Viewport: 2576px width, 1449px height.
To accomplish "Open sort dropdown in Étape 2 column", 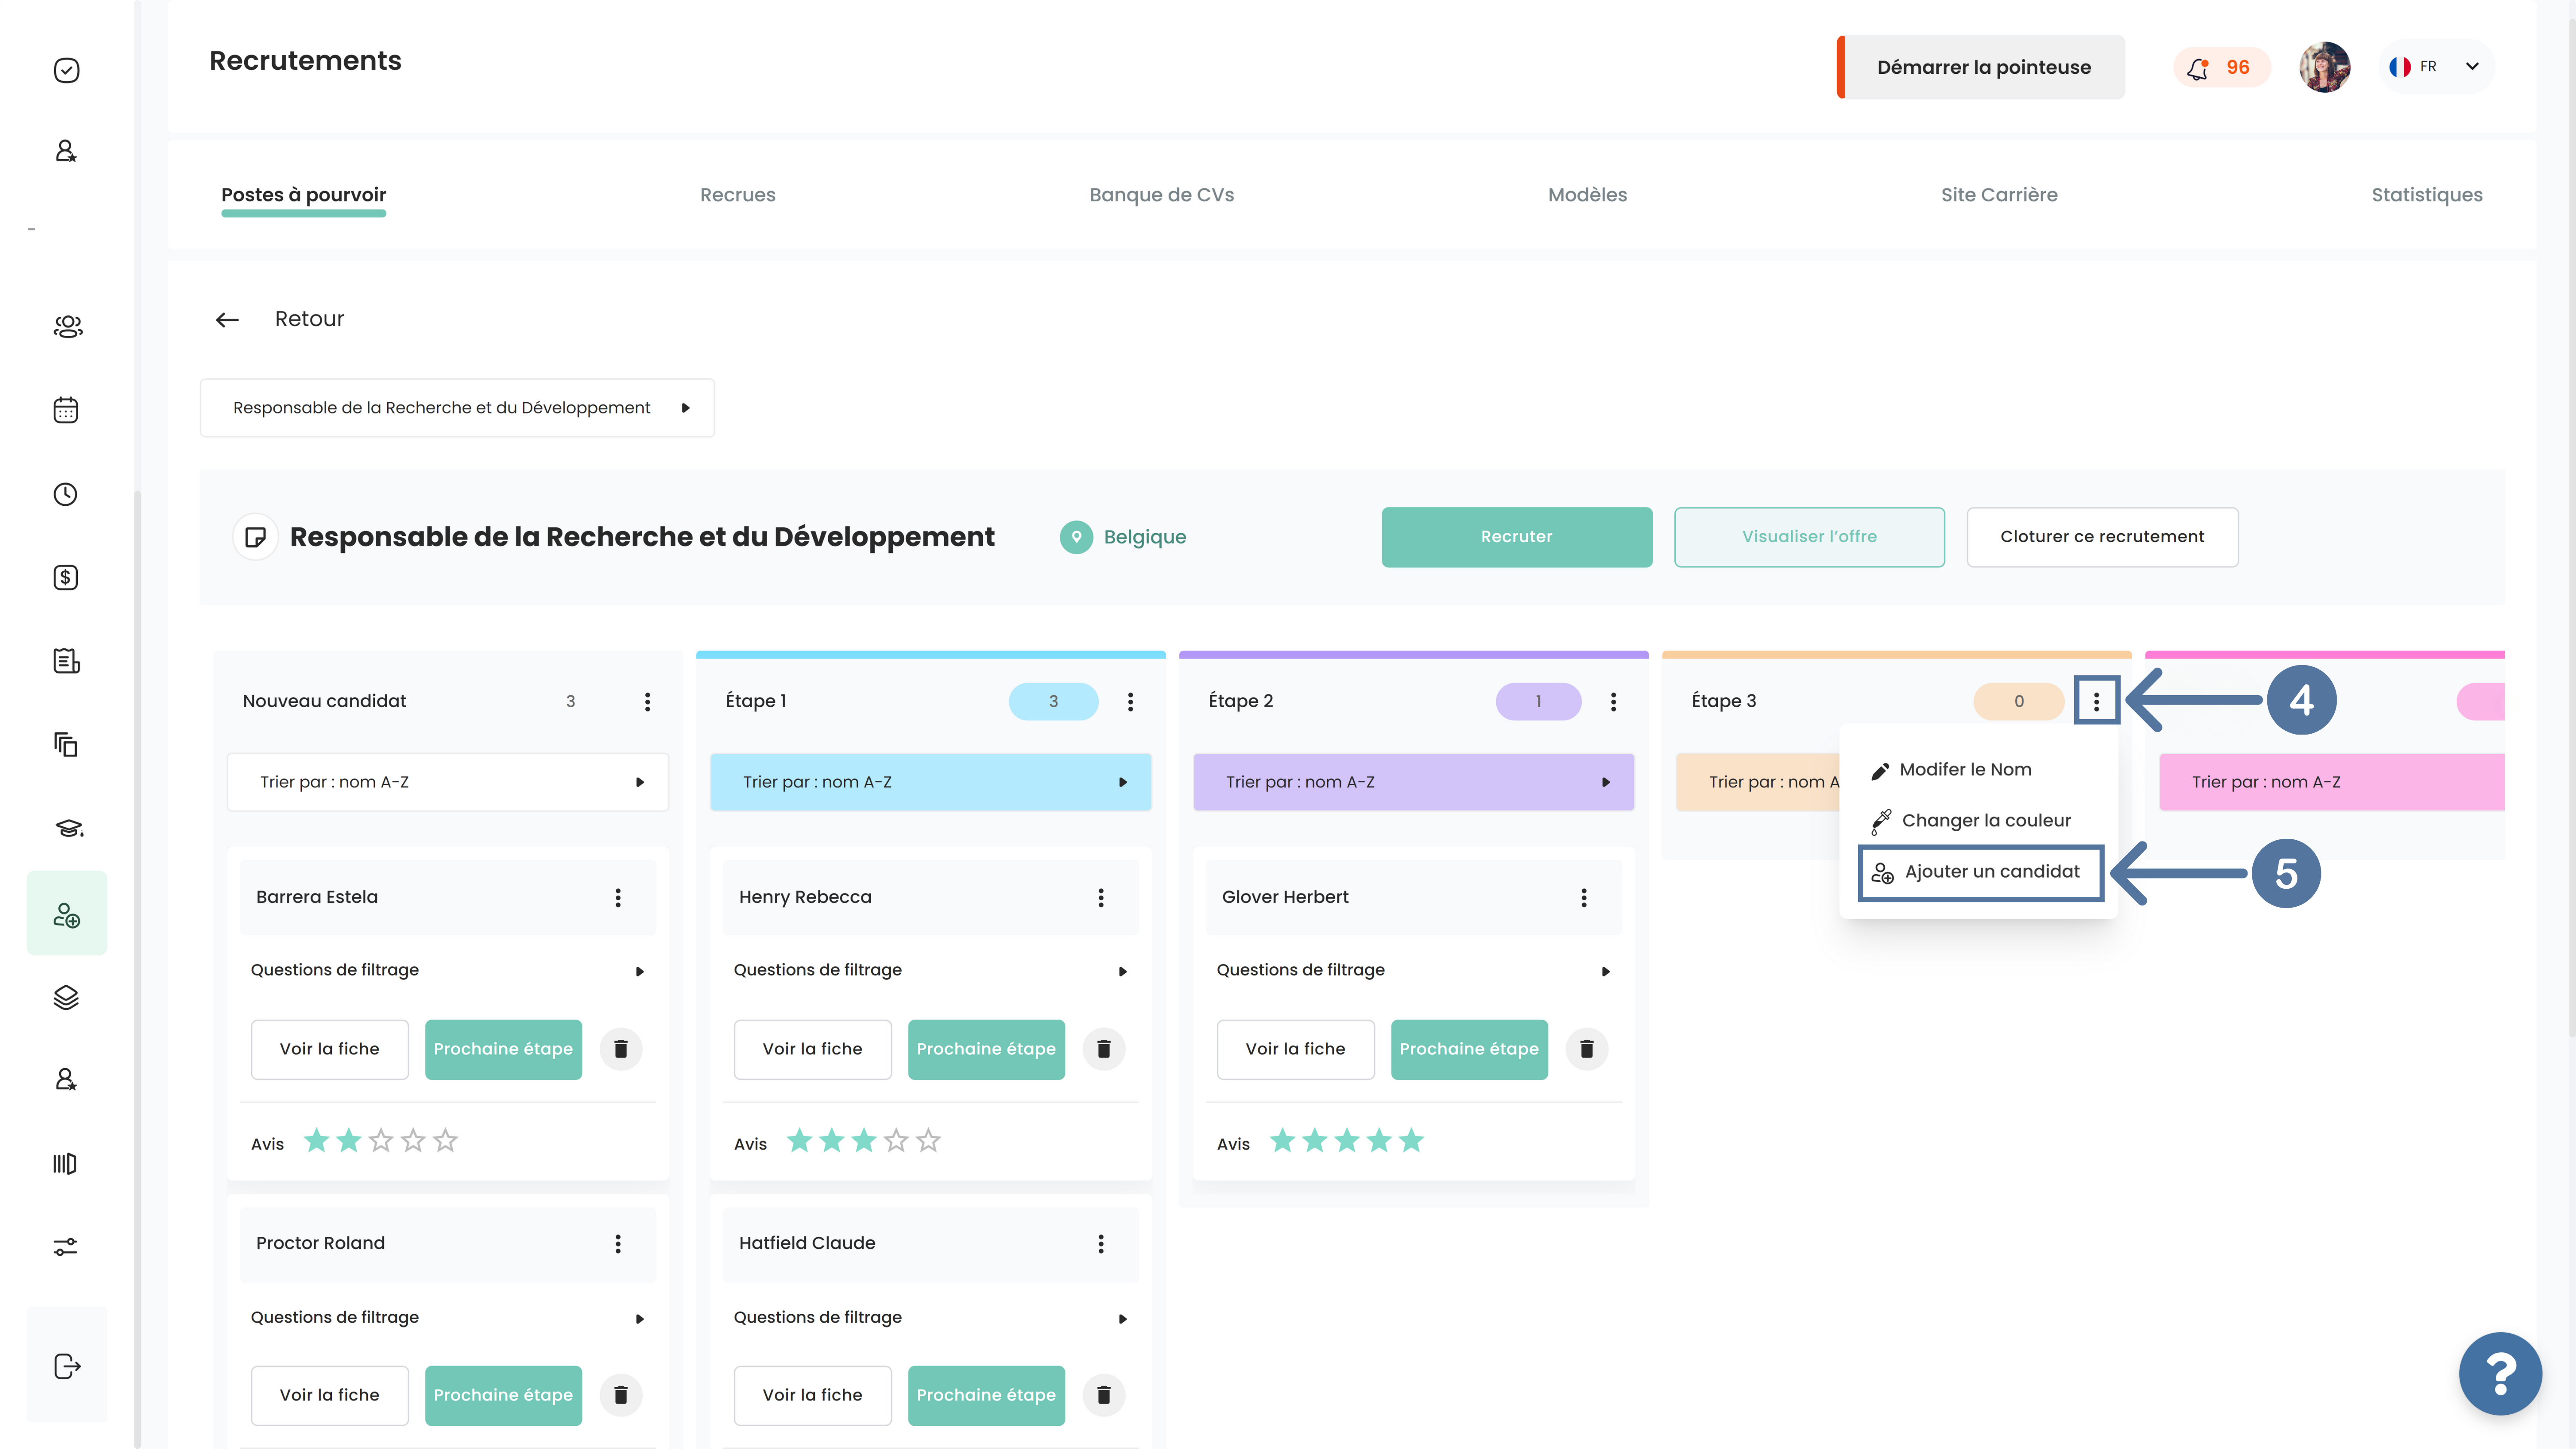I will tap(1413, 782).
